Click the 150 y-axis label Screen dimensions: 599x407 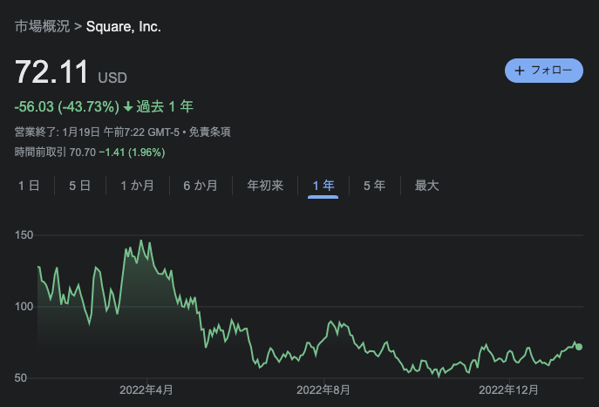coord(24,235)
